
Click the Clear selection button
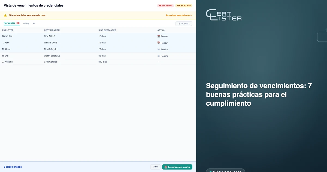(156, 167)
